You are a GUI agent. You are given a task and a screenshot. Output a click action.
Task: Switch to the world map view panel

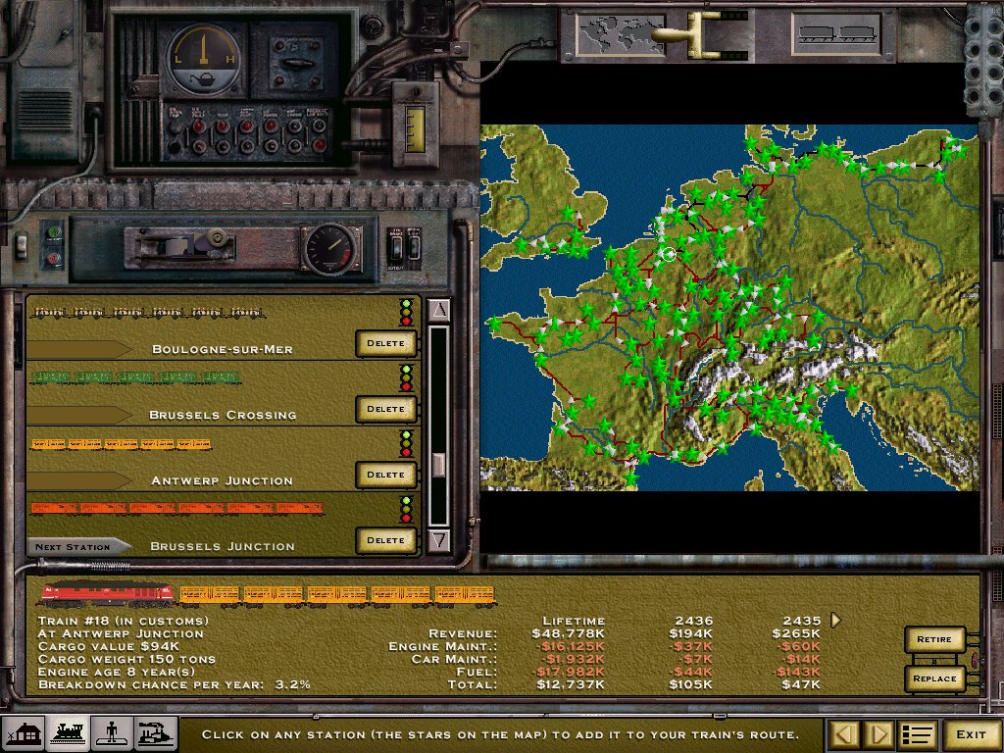615,34
